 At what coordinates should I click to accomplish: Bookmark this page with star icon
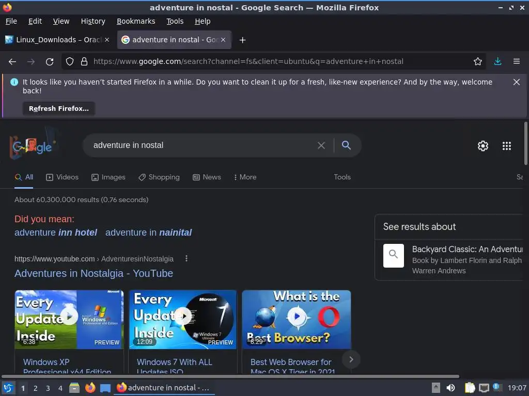[x=477, y=61]
